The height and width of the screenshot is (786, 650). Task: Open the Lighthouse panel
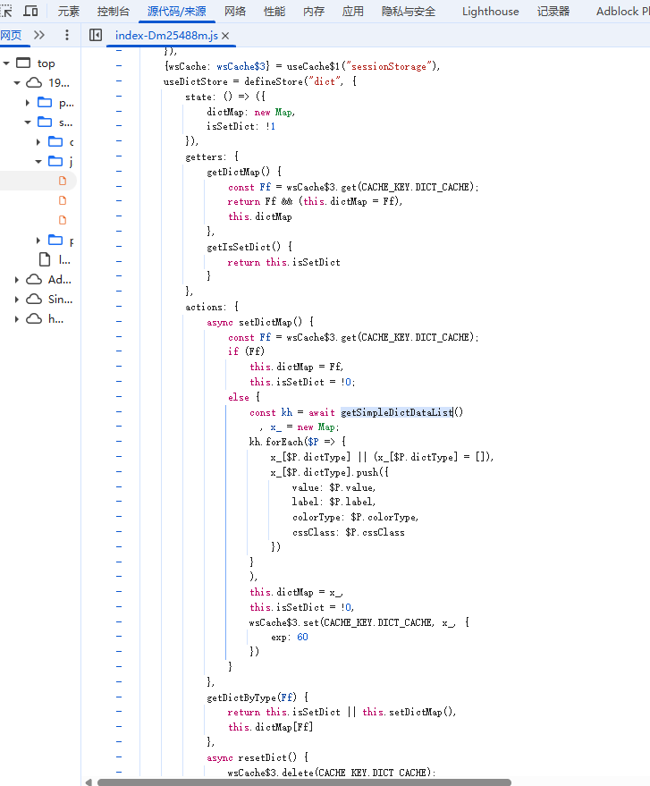click(x=490, y=11)
